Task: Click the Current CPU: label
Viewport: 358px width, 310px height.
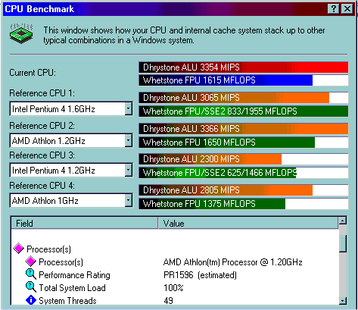Action: tap(33, 73)
